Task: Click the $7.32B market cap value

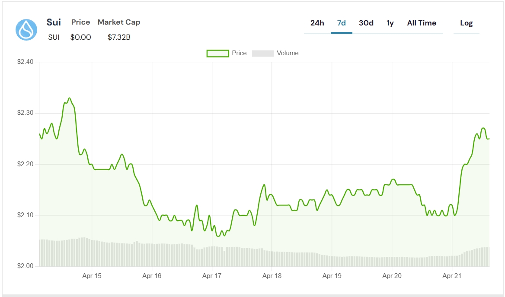Action: pyautogui.click(x=119, y=37)
